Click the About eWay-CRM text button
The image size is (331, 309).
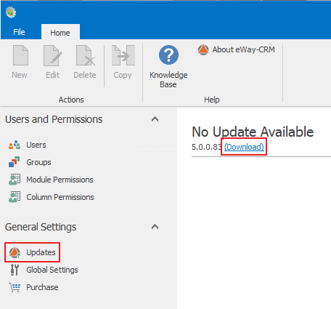[x=243, y=49]
